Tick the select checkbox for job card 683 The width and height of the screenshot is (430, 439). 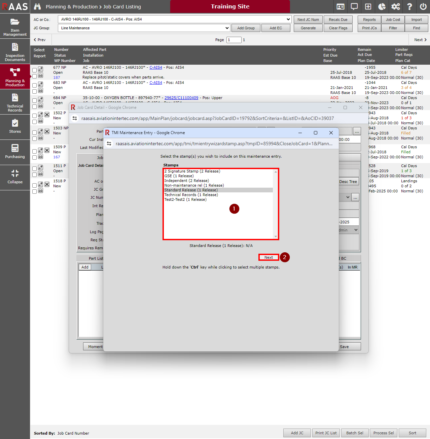click(35, 85)
